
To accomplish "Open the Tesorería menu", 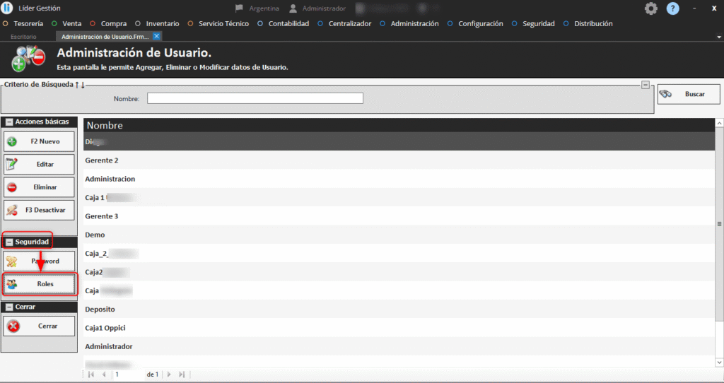I will pyautogui.click(x=28, y=23).
